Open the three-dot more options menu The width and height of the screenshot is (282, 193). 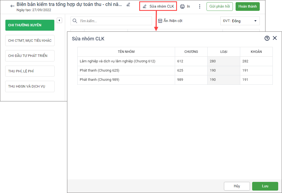click(x=200, y=7)
